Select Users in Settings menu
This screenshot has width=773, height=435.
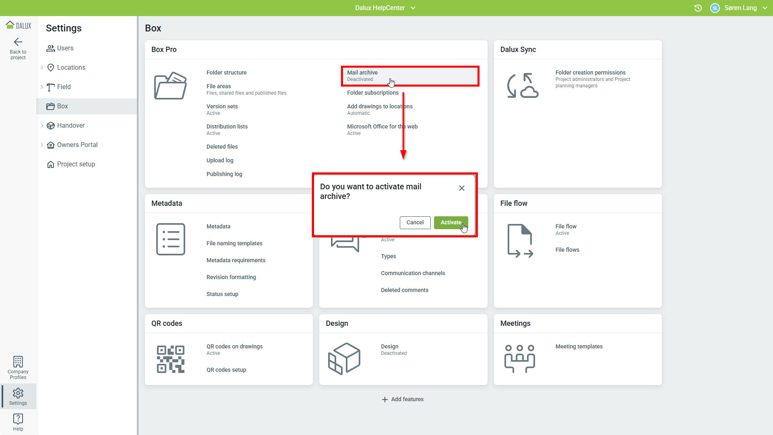(x=65, y=48)
